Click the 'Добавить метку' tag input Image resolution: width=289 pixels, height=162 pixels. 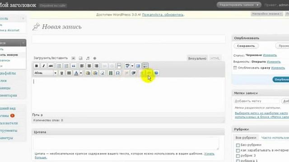click(x=256, y=101)
